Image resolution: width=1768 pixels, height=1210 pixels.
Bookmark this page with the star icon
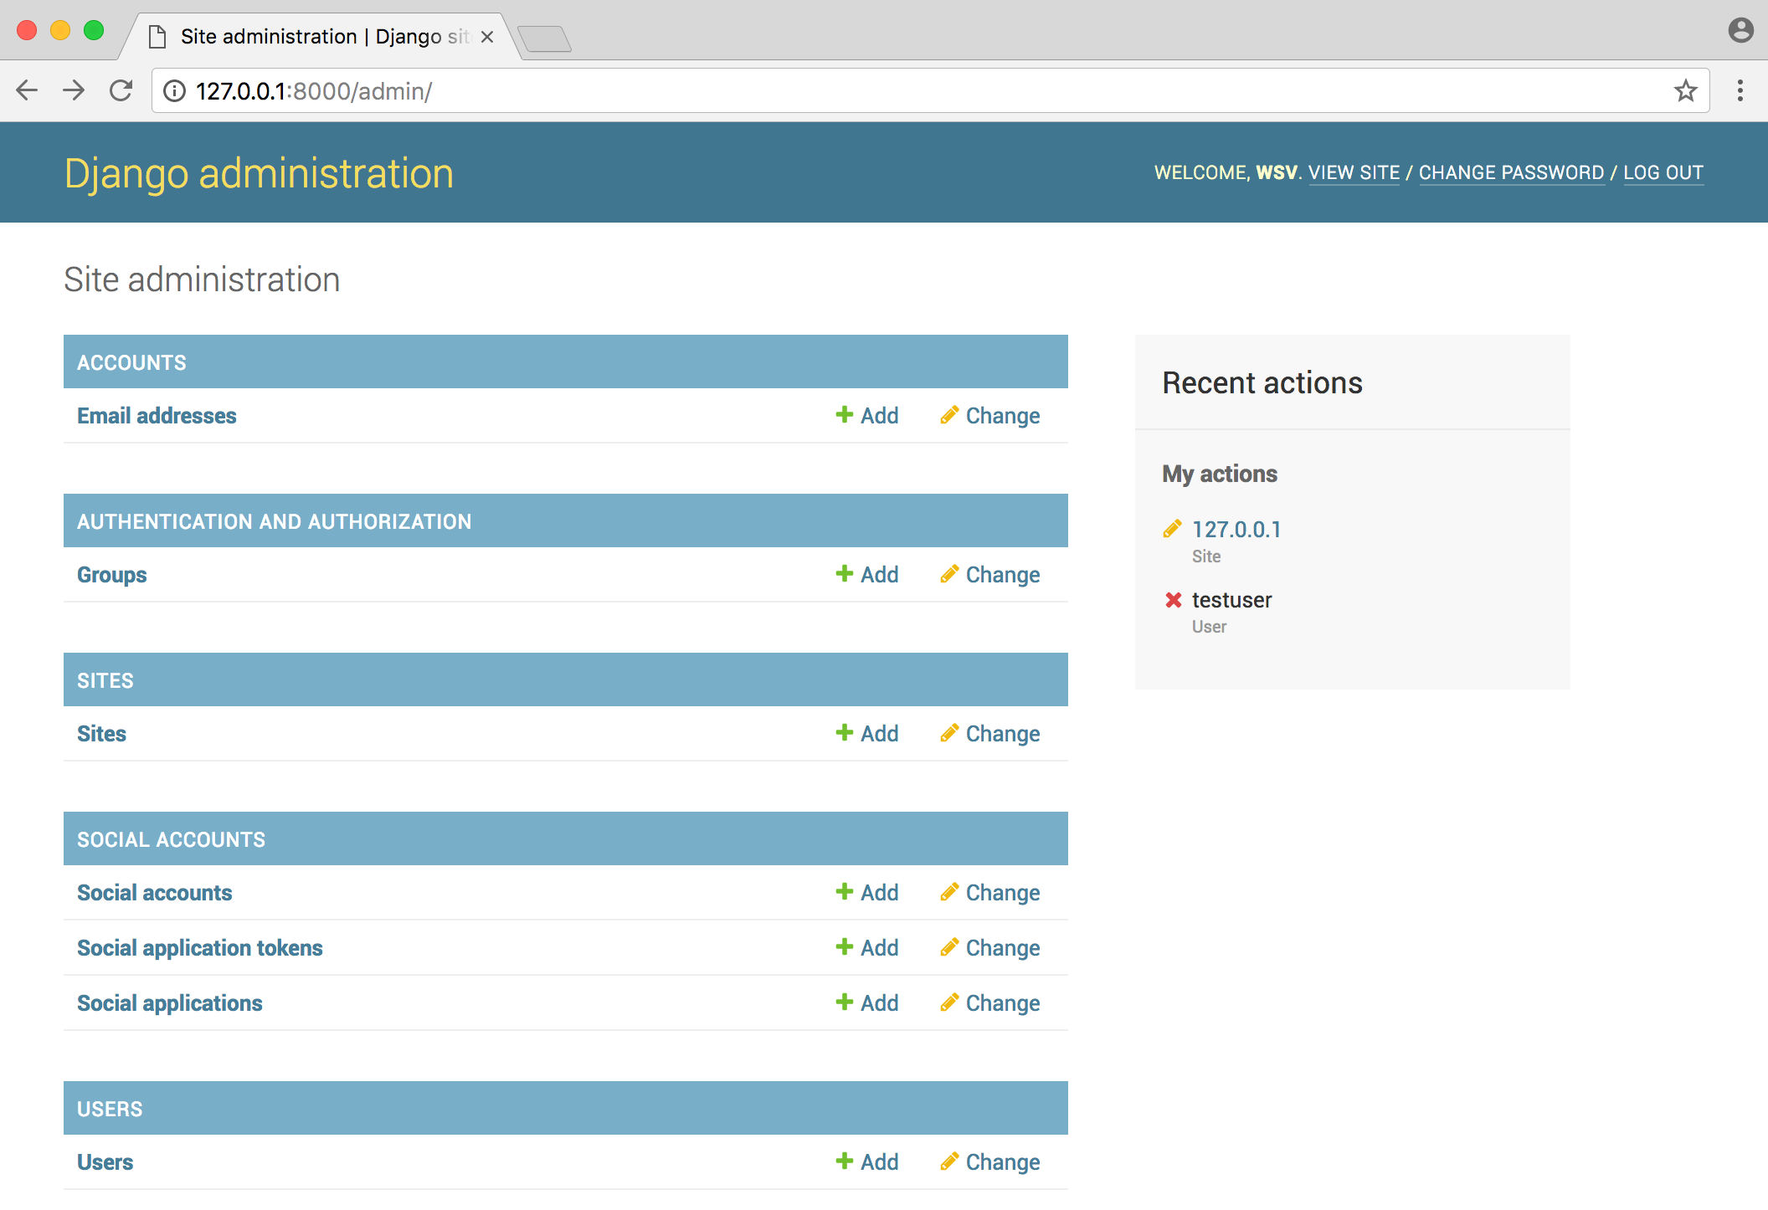tap(1685, 90)
